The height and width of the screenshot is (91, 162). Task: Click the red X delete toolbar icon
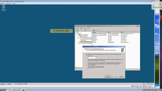[x=85, y=30]
